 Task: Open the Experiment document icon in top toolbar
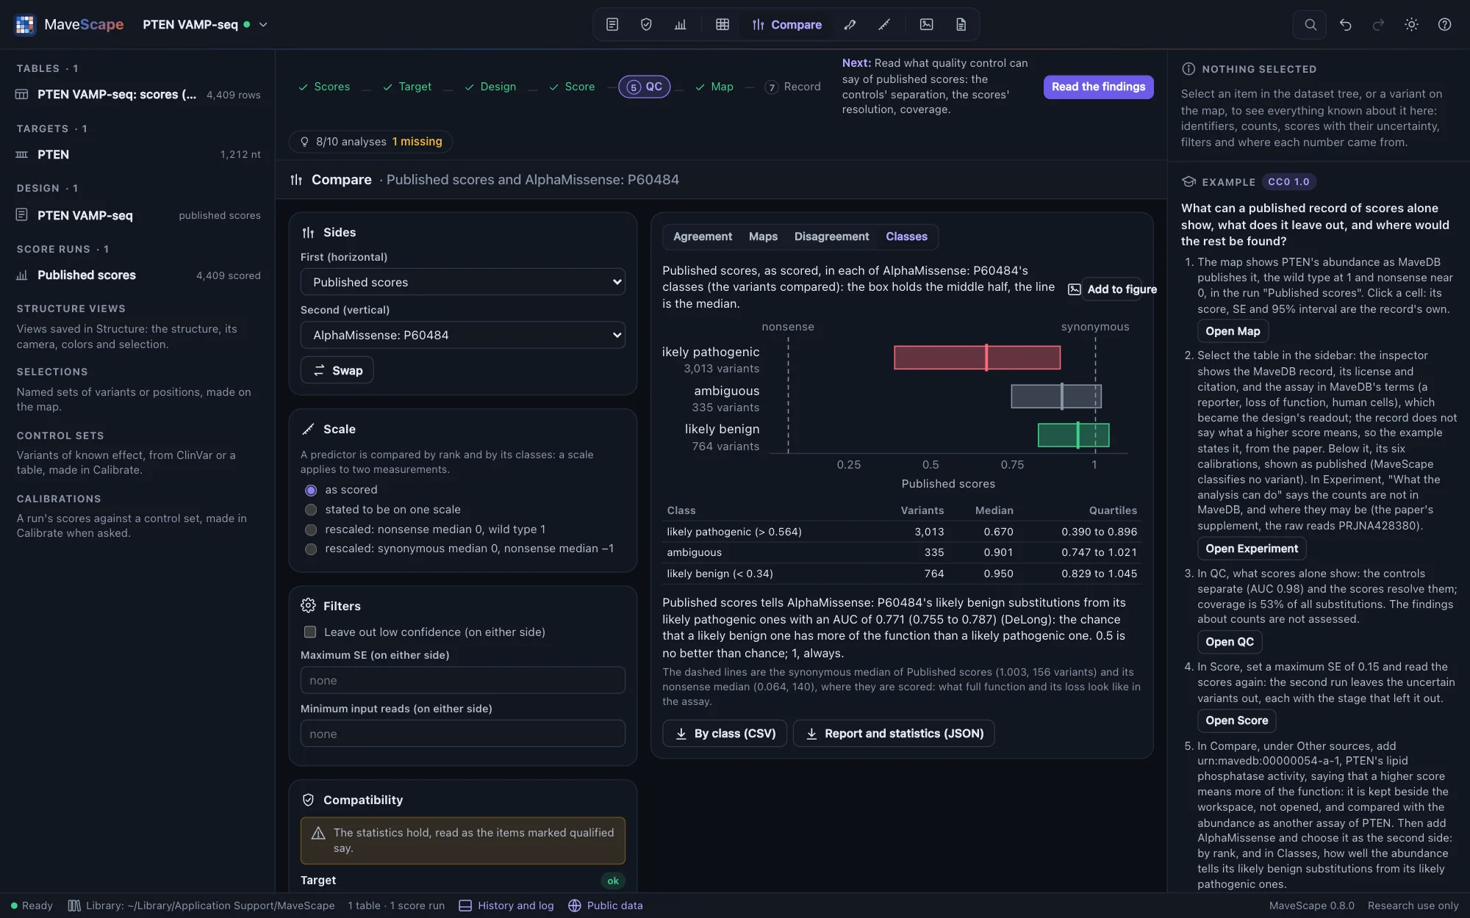[x=612, y=24]
